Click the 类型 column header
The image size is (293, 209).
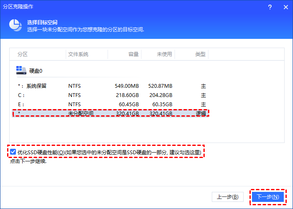200,54
